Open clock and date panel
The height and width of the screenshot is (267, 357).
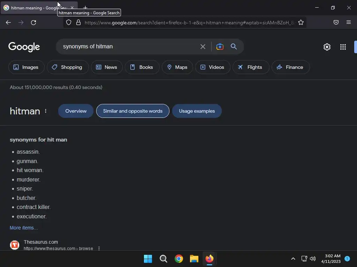(331, 259)
